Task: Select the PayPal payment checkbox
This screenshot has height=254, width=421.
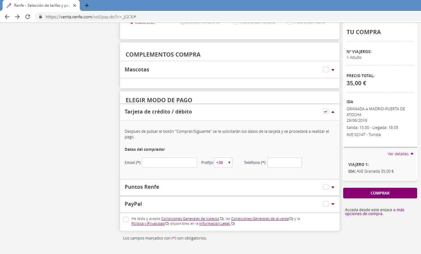Action: click(326, 204)
